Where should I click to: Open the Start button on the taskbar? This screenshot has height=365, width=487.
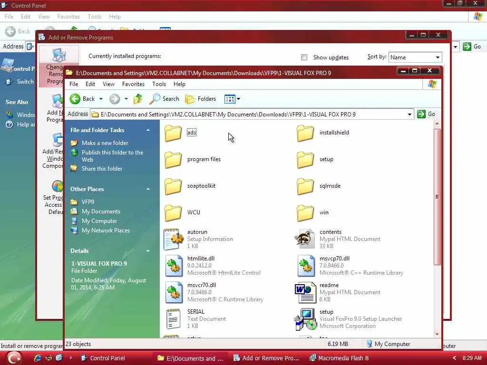(x=14, y=358)
